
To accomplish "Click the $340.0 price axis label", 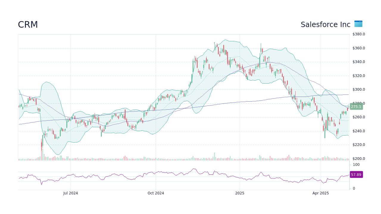I will (x=359, y=62).
